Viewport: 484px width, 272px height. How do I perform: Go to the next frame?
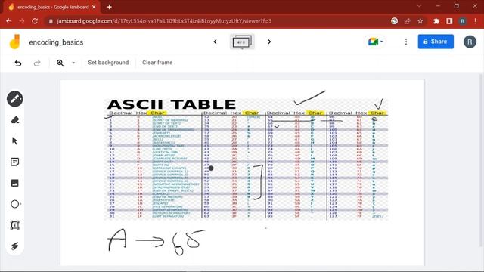[269, 42]
